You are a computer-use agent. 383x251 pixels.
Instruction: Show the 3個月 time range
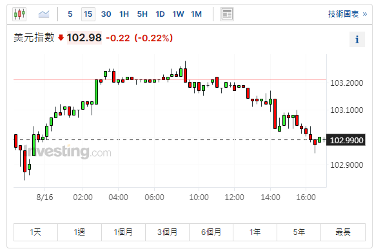tap(167, 232)
